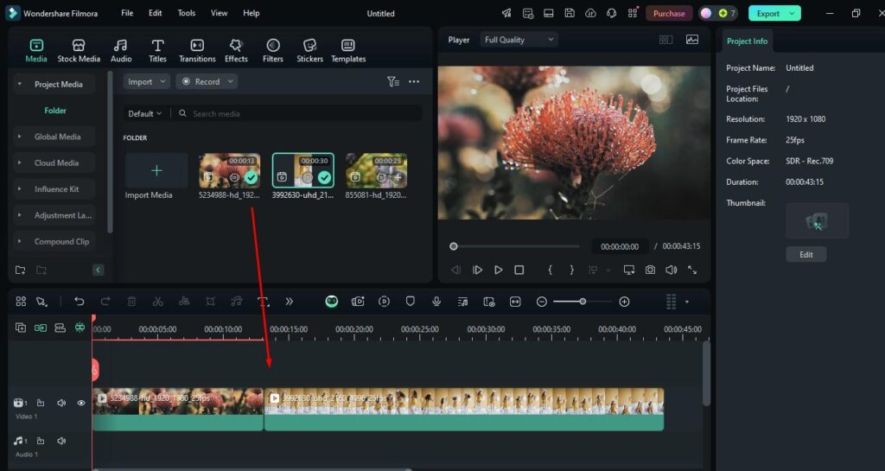Open the Tools menu
Screen dimensions: 885x471
[187, 13]
